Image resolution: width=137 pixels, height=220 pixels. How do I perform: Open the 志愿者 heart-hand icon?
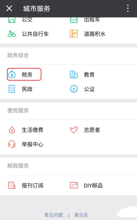(74, 130)
